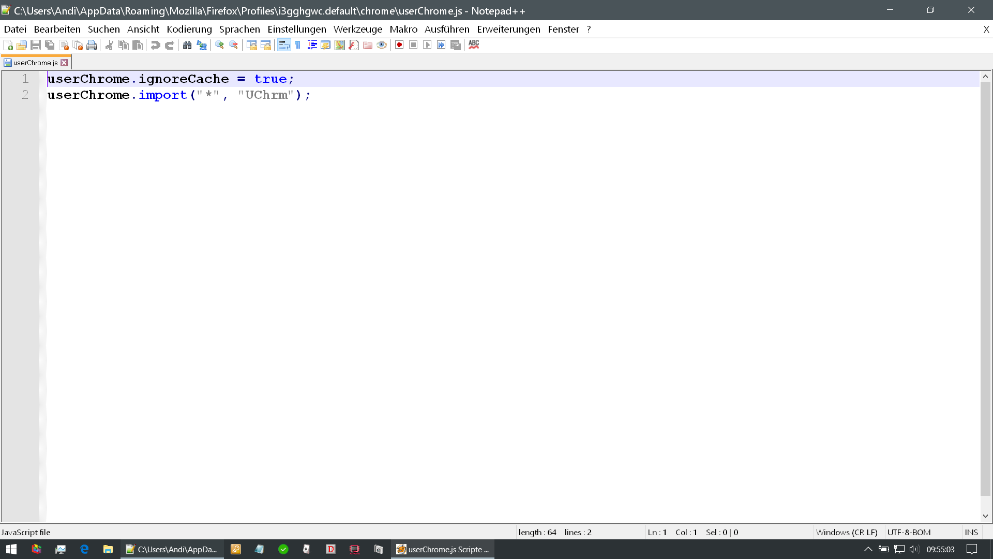Image resolution: width=993 pixels, height=559 pixels.
Task: Click line 2 in the editor
Action: [178, 95]
